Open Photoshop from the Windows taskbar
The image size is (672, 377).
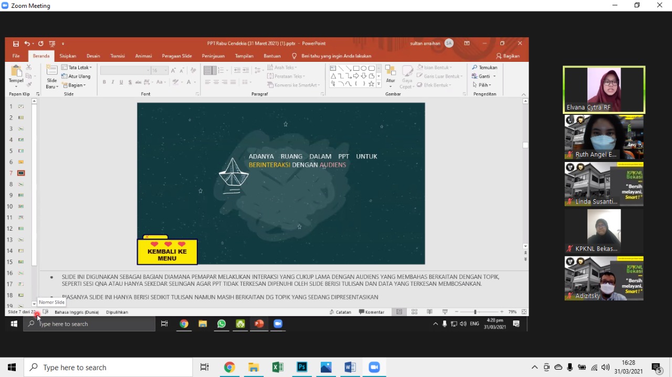[x=302, y=368]
